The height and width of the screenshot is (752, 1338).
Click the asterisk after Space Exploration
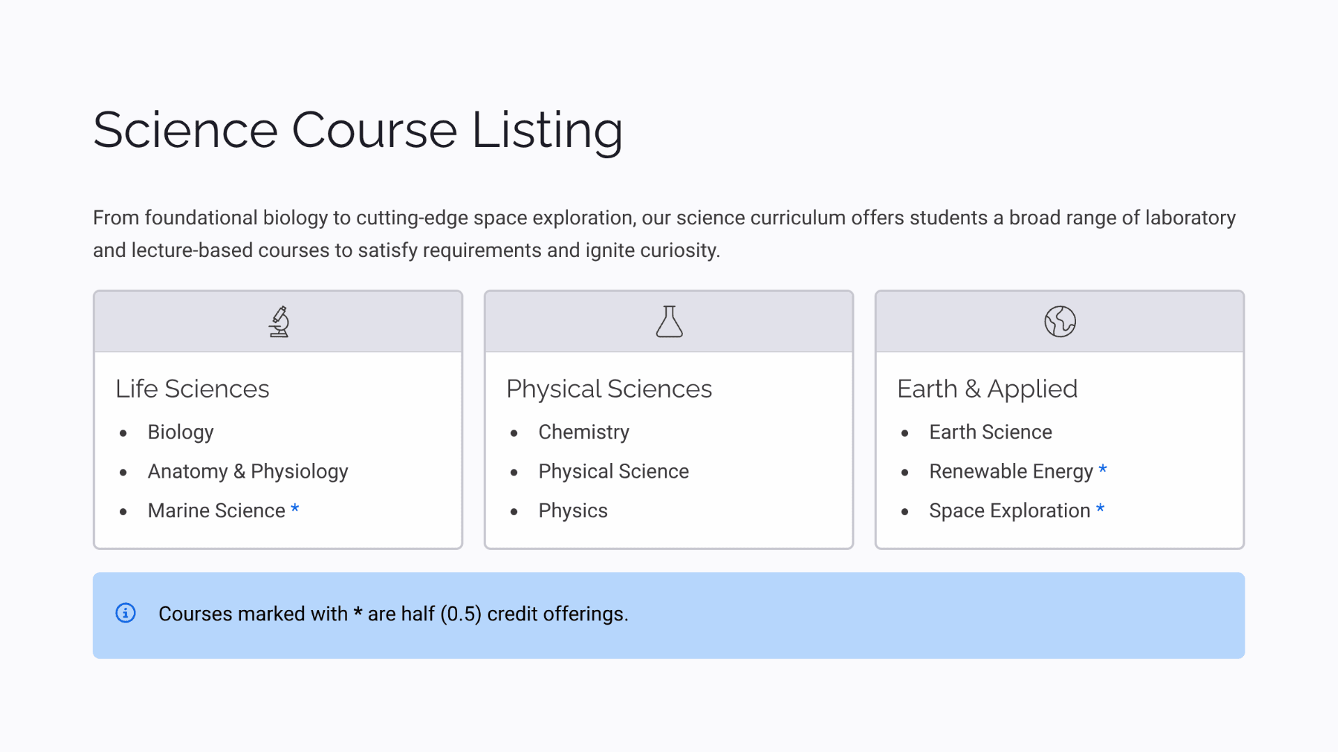[x=1100, y=508]
